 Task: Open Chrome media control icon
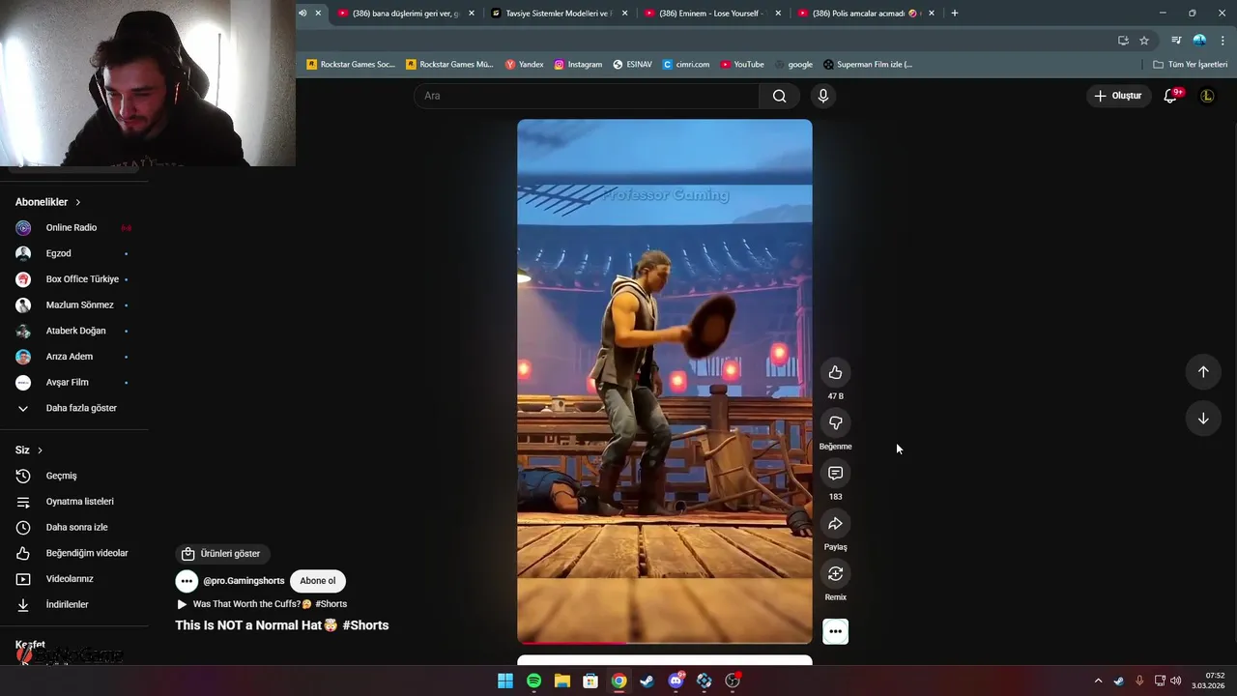[1176, 41]
